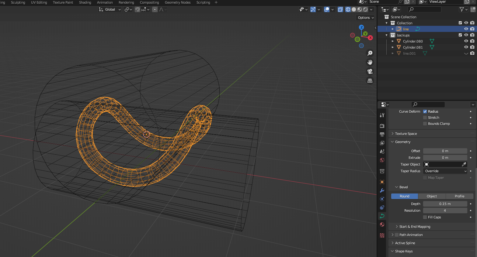Select the Object bevel mode button
The width and height of the screenshot is (477, 257).
click(x=432, y=196)
